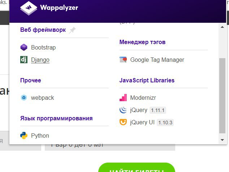Viewport: 229px width, 172px height.
Task: Open the jQuery UI technology link
Action: 142,122
